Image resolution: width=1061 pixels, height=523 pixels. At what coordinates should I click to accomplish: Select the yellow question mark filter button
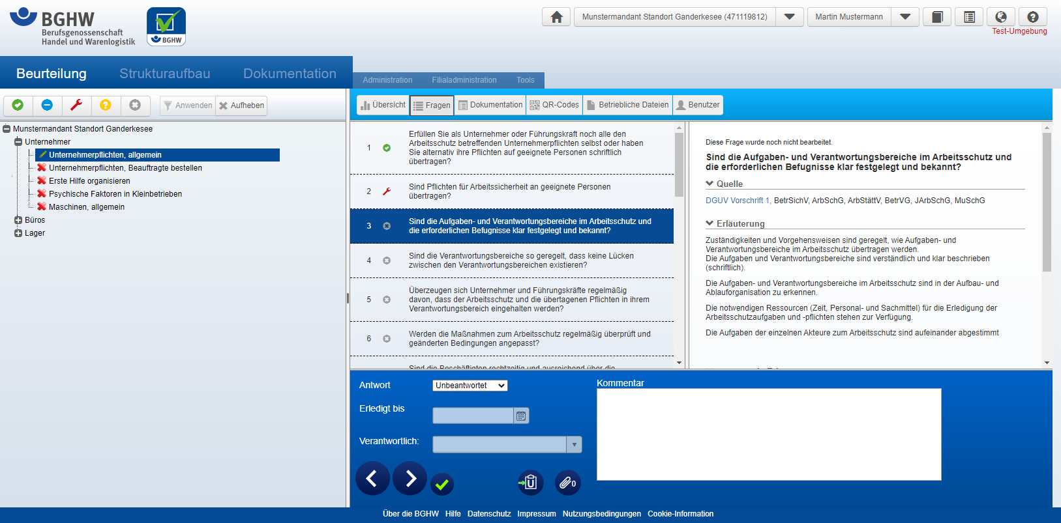pyautogui.click(x=106, y=105)
